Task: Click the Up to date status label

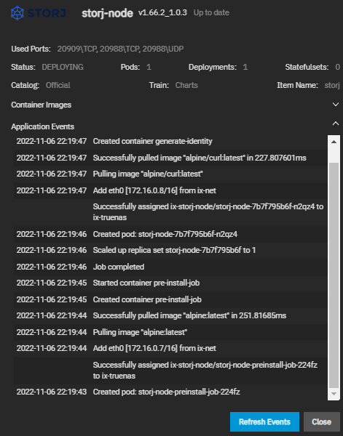Action: click(x=211, y=12)
